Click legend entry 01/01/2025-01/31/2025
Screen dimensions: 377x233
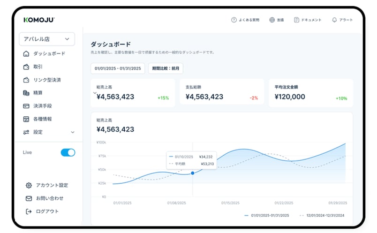[x=267, y=216]
